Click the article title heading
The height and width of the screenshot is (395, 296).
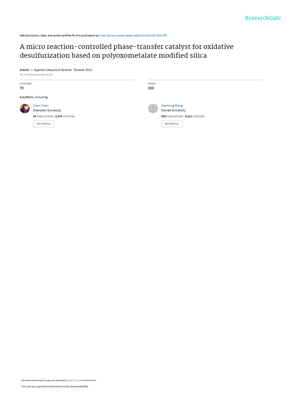[126, 51]
